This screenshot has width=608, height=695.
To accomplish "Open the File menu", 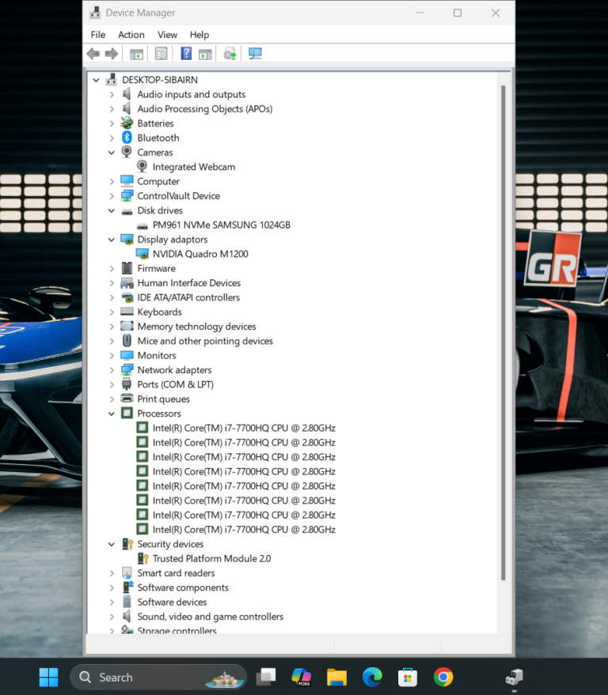I will [x=98, y=35].
